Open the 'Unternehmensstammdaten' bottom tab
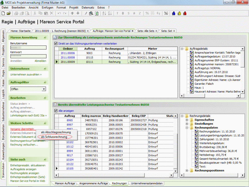 point(147,183)
